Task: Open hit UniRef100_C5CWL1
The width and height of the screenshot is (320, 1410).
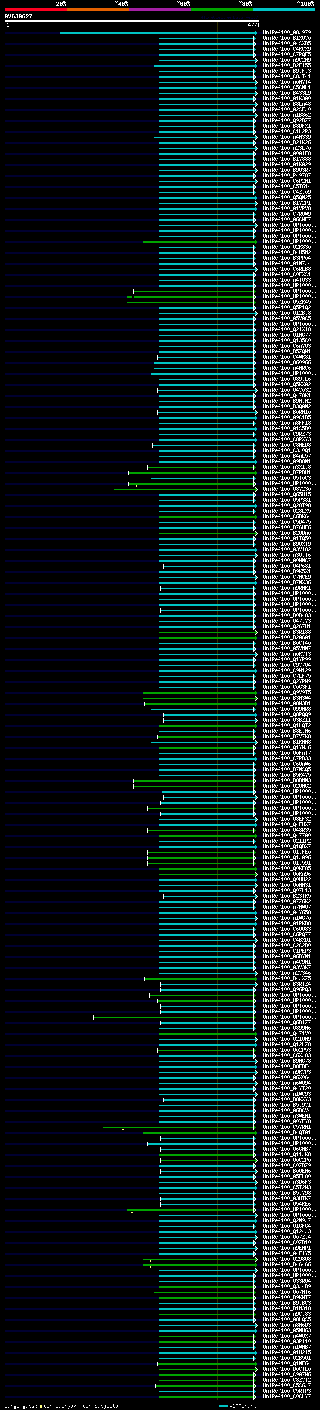Action: [287, 87]
